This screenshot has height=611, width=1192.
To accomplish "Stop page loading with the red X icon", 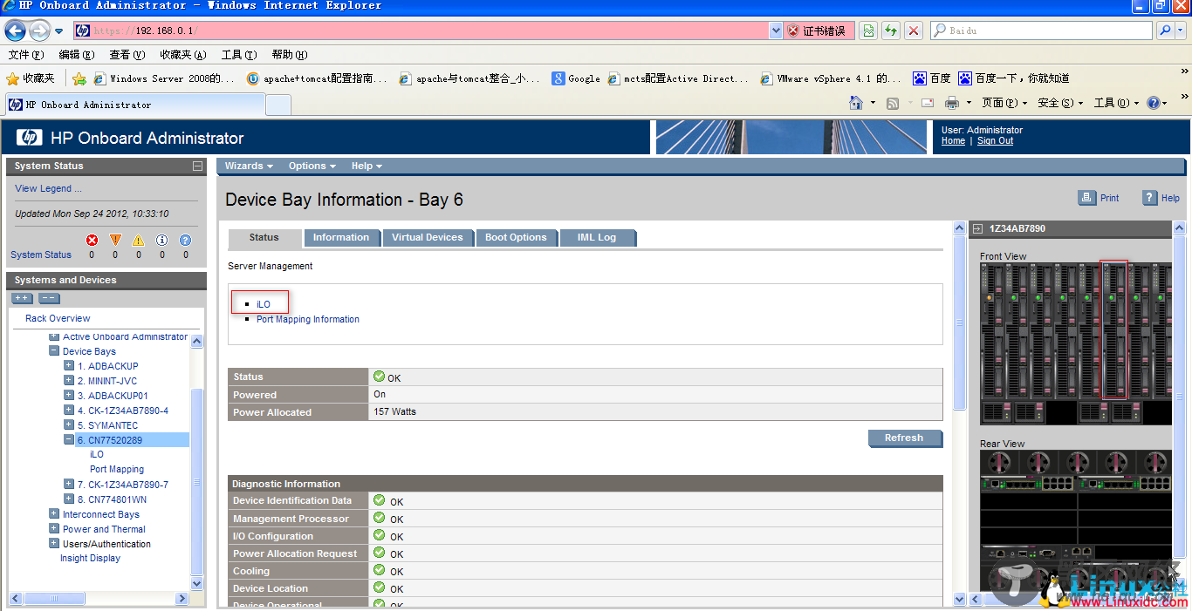I will tap(914, 31).
